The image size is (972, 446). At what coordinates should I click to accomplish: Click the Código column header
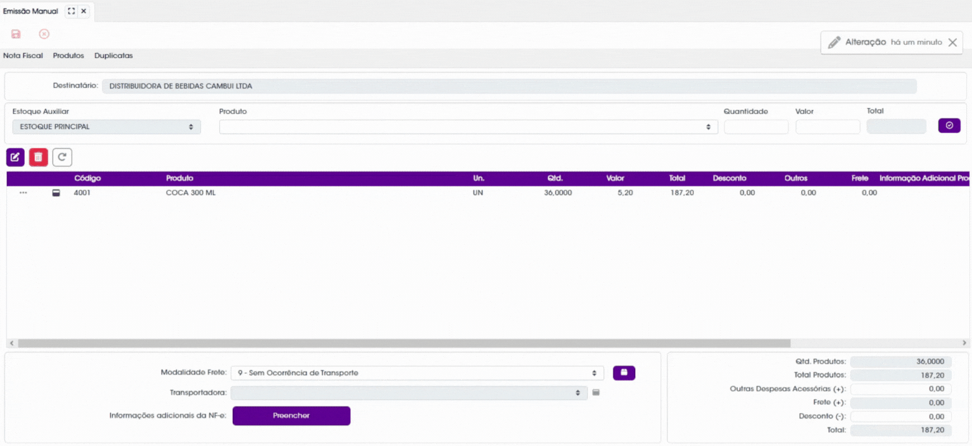click(87, 178)
